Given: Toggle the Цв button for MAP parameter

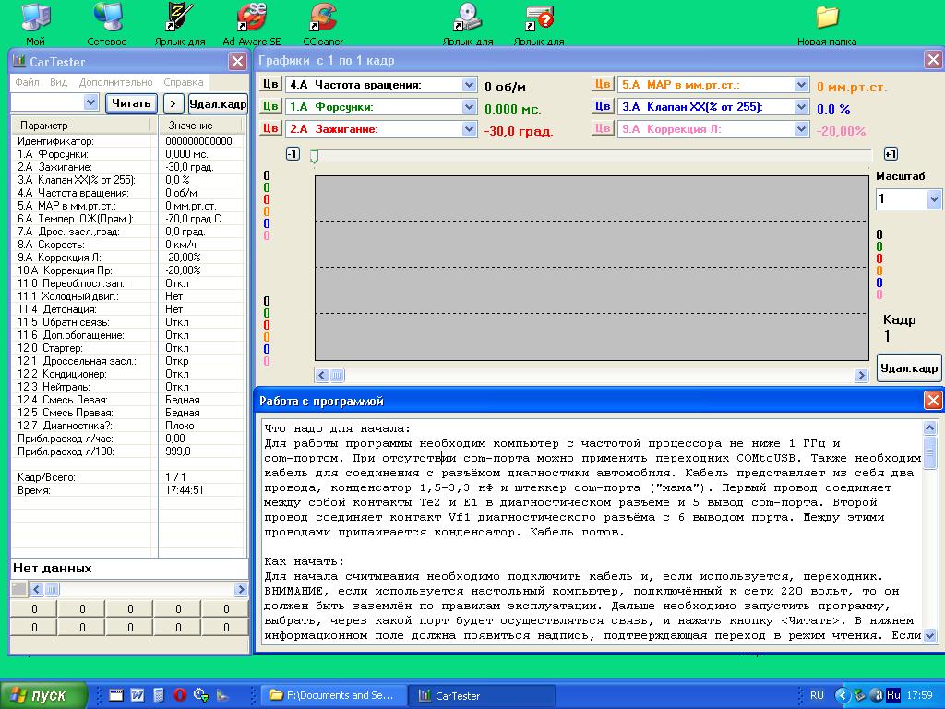Looking at the screenshot, I should pyautogui.click(x=603, y=85).
